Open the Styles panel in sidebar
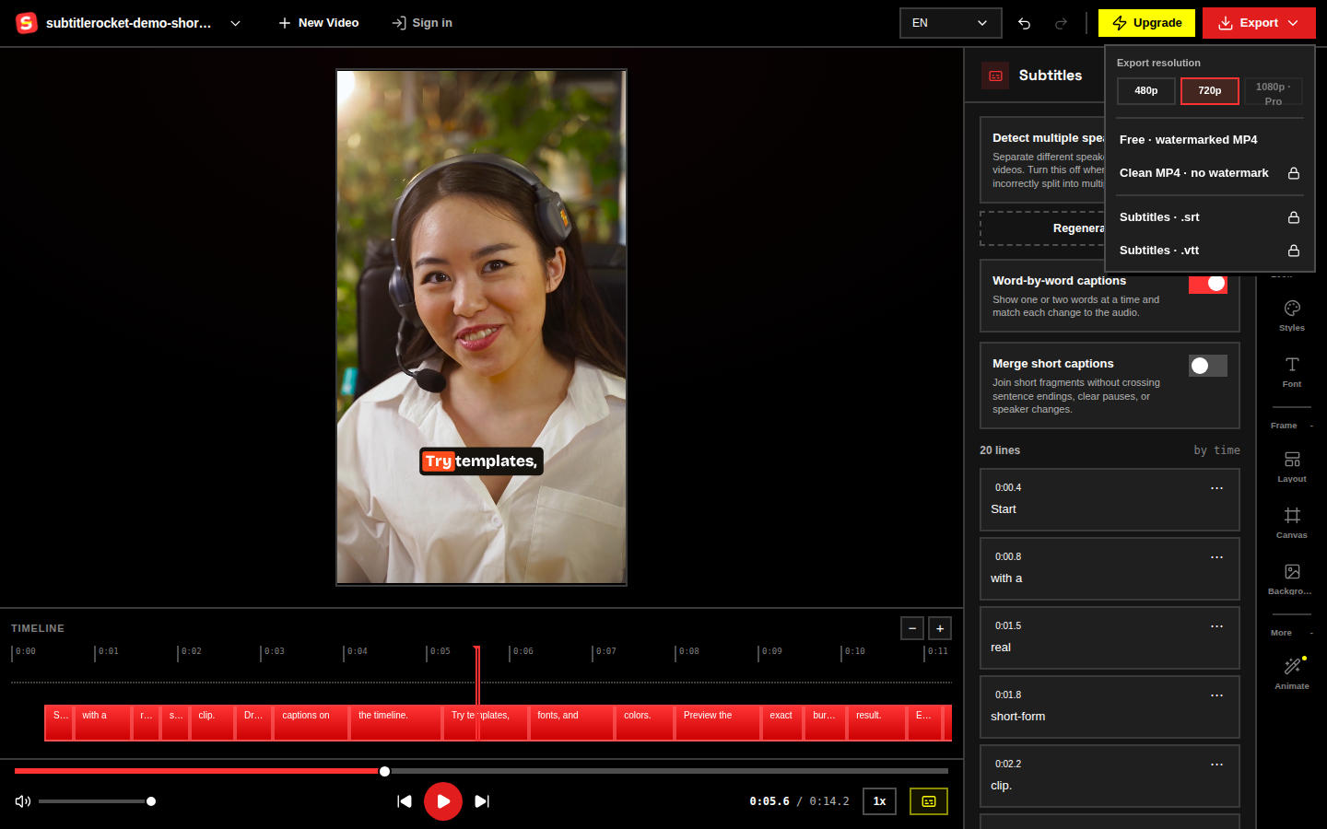Viewport: 1327px width, 829px height. [x=1292, y=315]
